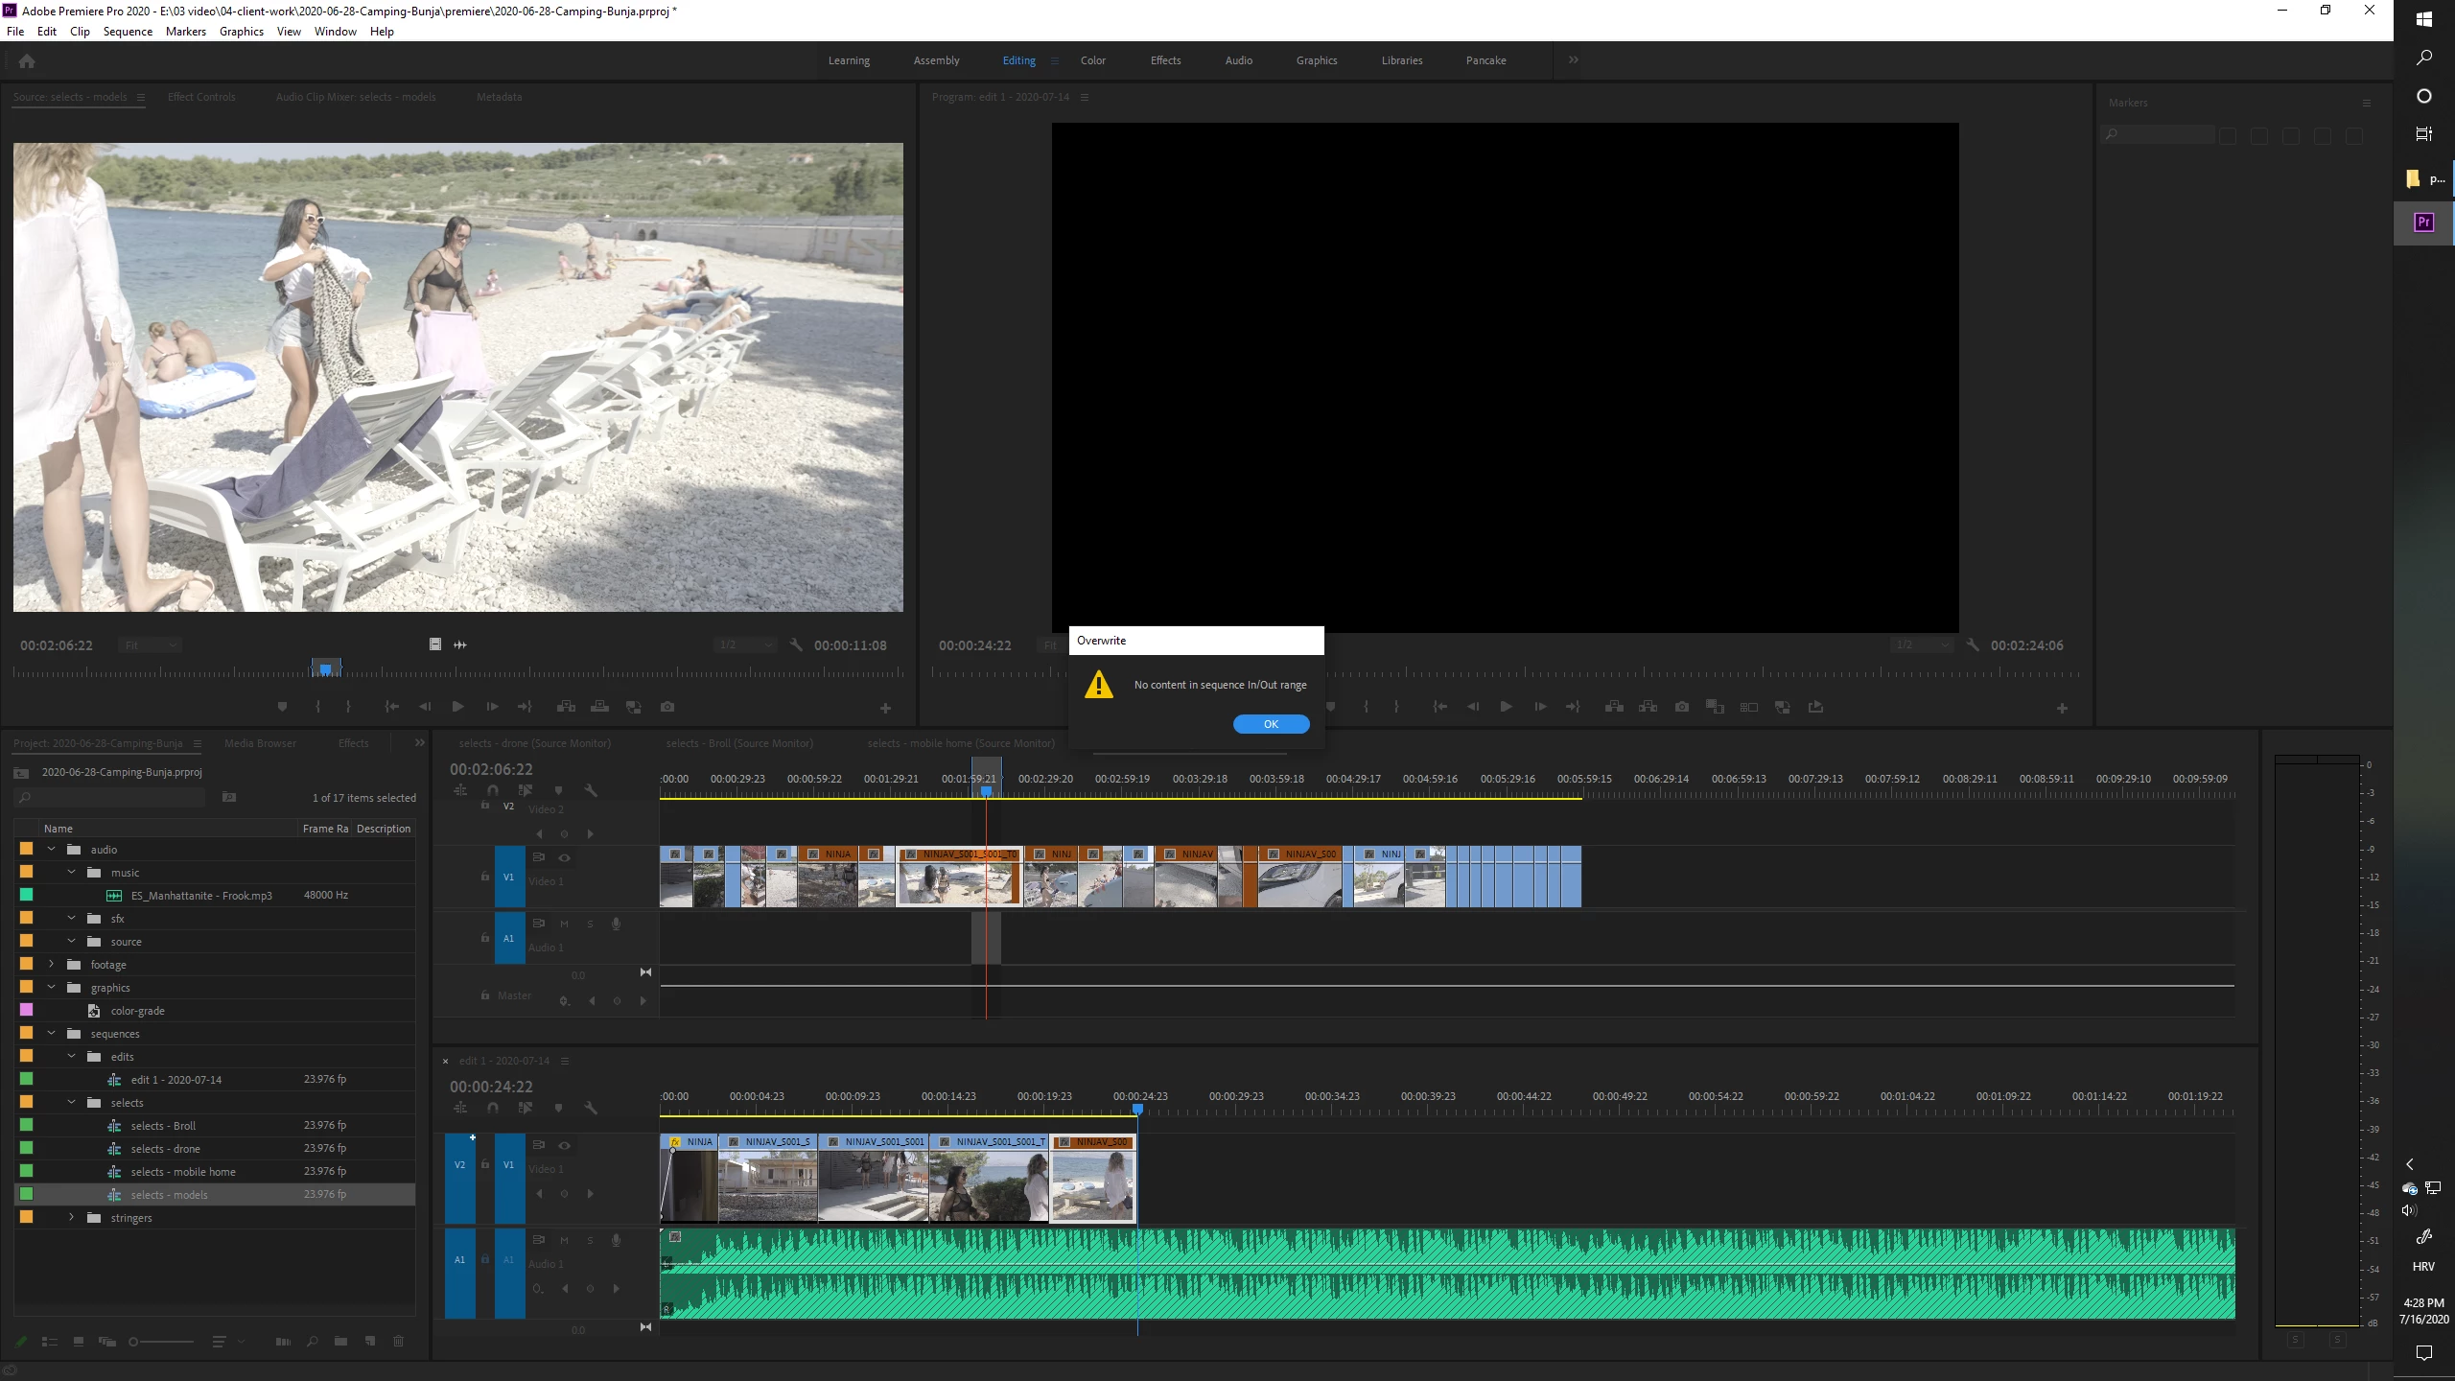2455x1381 pixels.
Task: Click the Delete trash icon in Project panel
Action: tap(399, 1342)
